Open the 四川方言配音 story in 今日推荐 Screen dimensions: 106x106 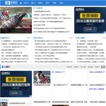coord(52,32)
